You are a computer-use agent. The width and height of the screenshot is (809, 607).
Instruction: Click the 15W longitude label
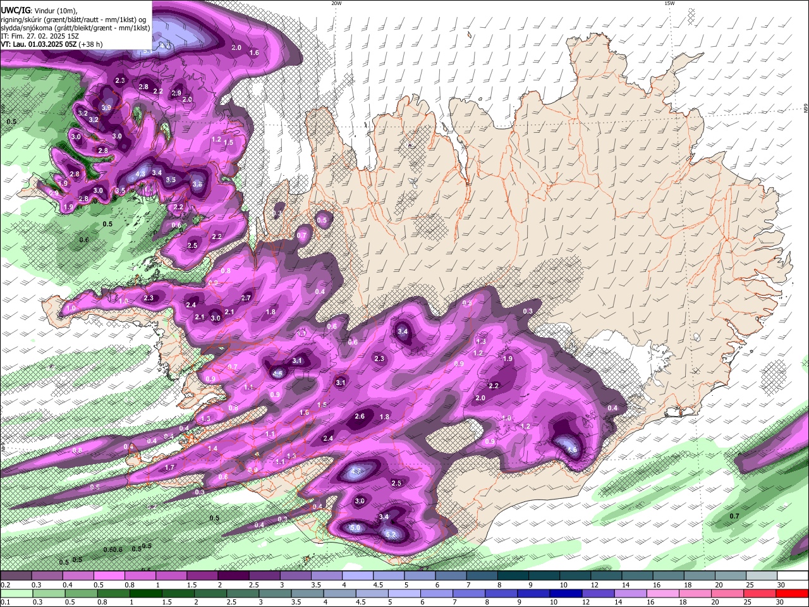click(669, 3)
